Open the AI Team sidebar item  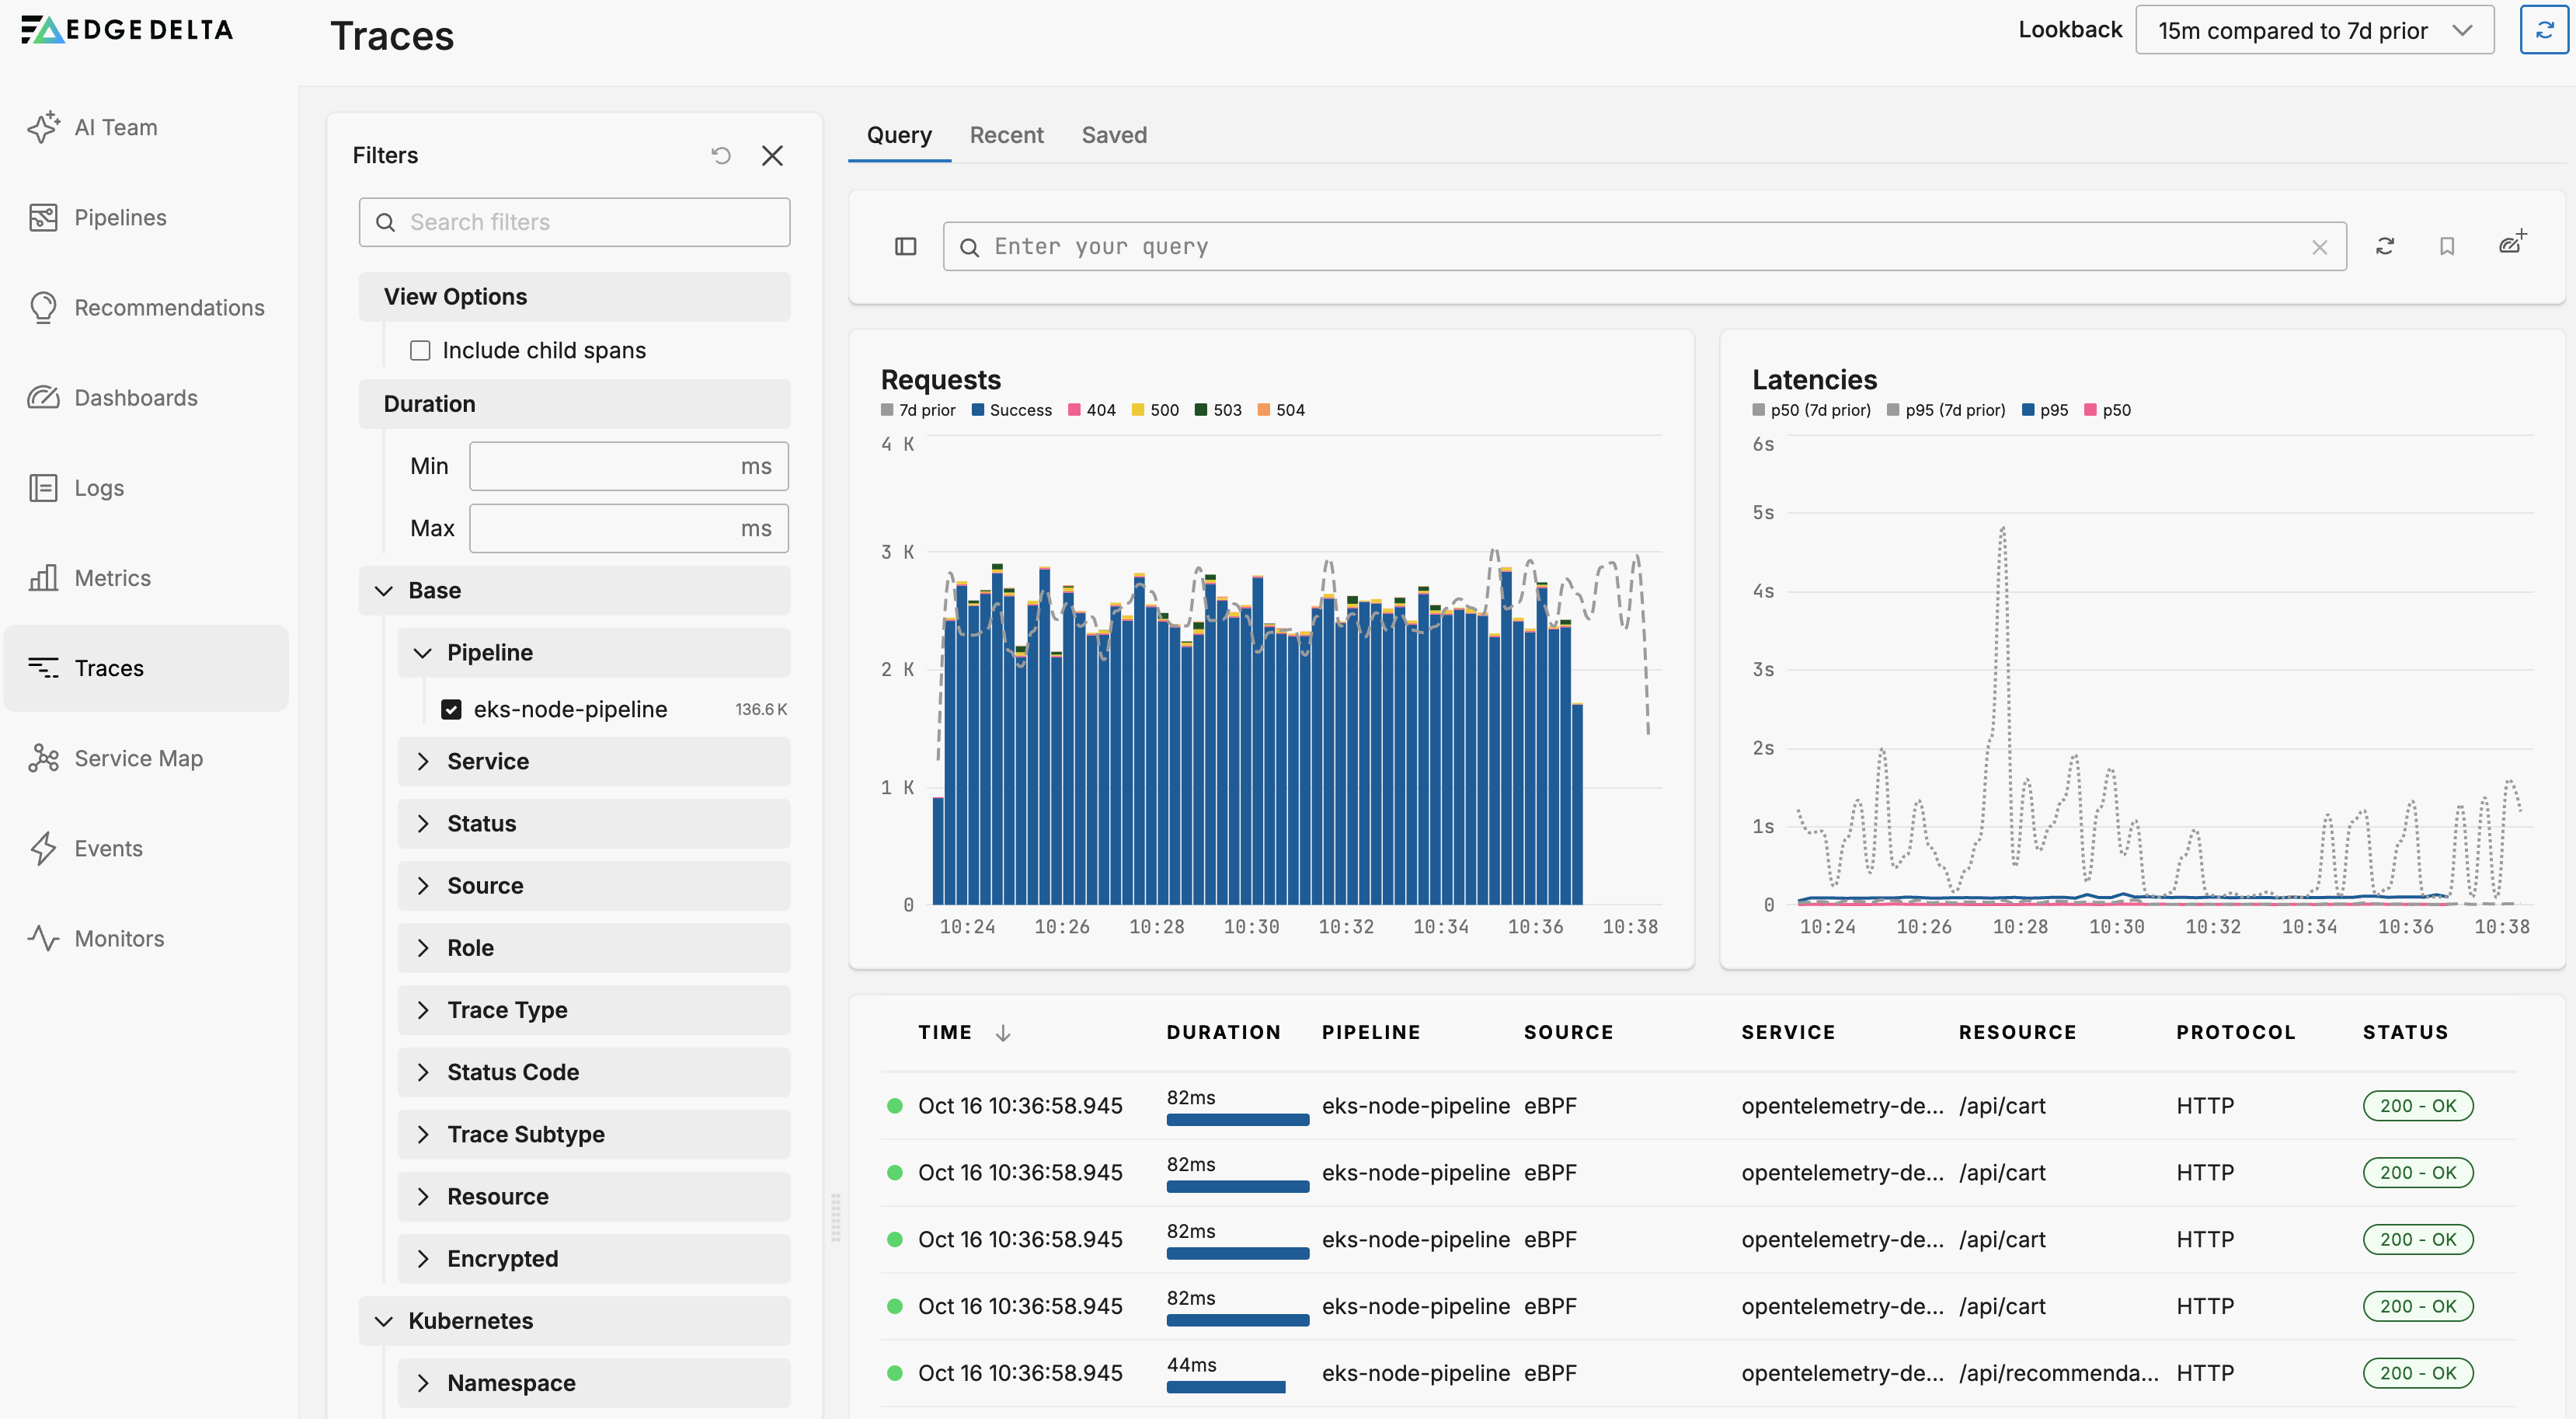(x=115, y=127)
